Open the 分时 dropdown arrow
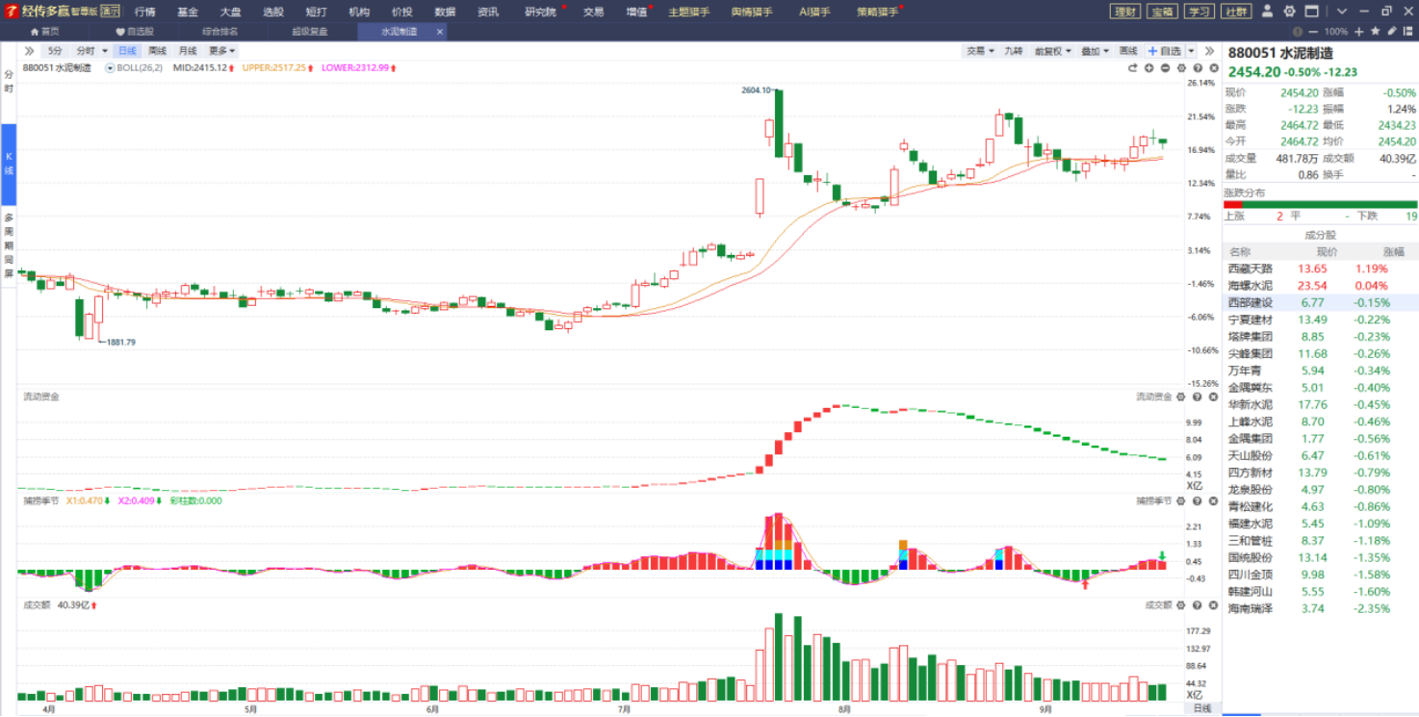 click(105, 51)
